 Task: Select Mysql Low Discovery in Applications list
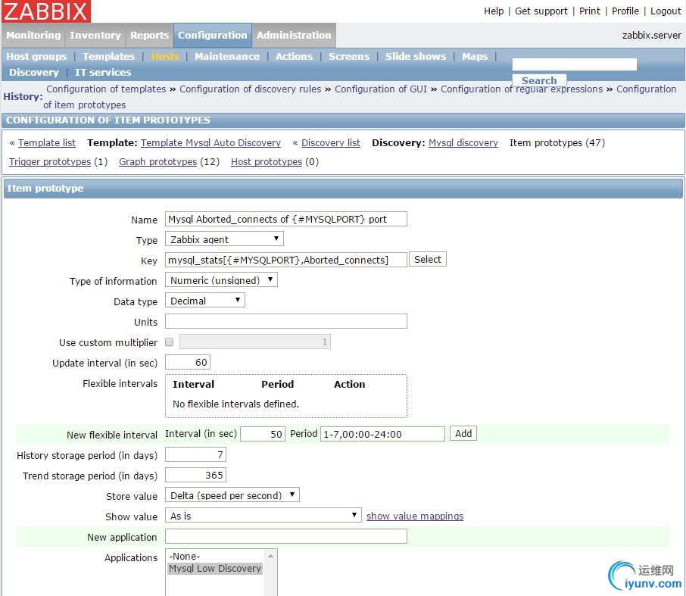[215, 569]
